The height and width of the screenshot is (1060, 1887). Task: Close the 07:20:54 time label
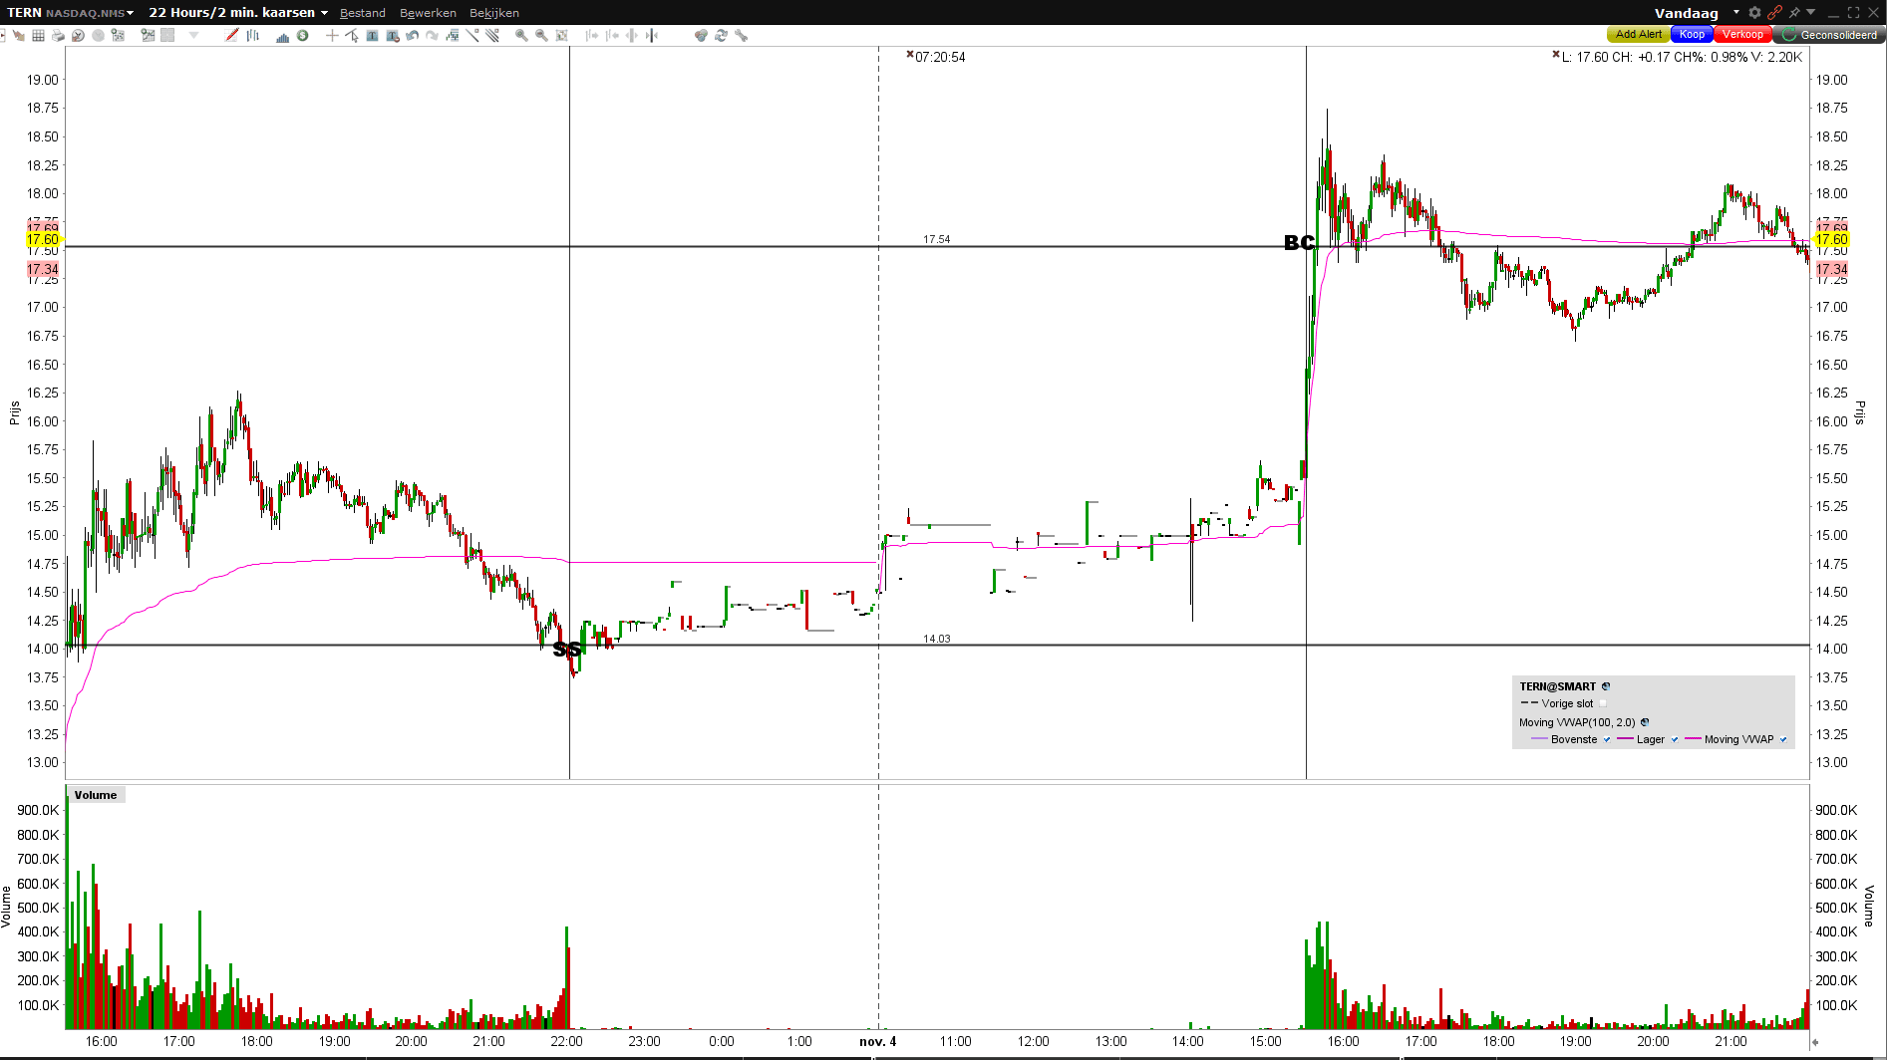click(x=910, y=55)
